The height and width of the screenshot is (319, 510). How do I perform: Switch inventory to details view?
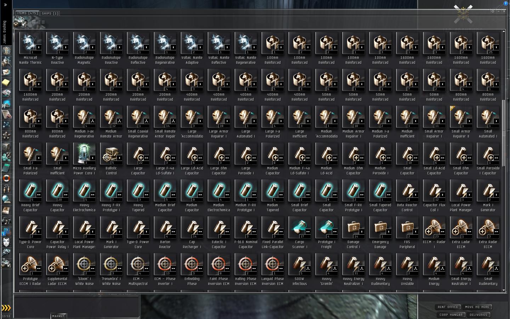pyautogui.click(x=39, y=22)
